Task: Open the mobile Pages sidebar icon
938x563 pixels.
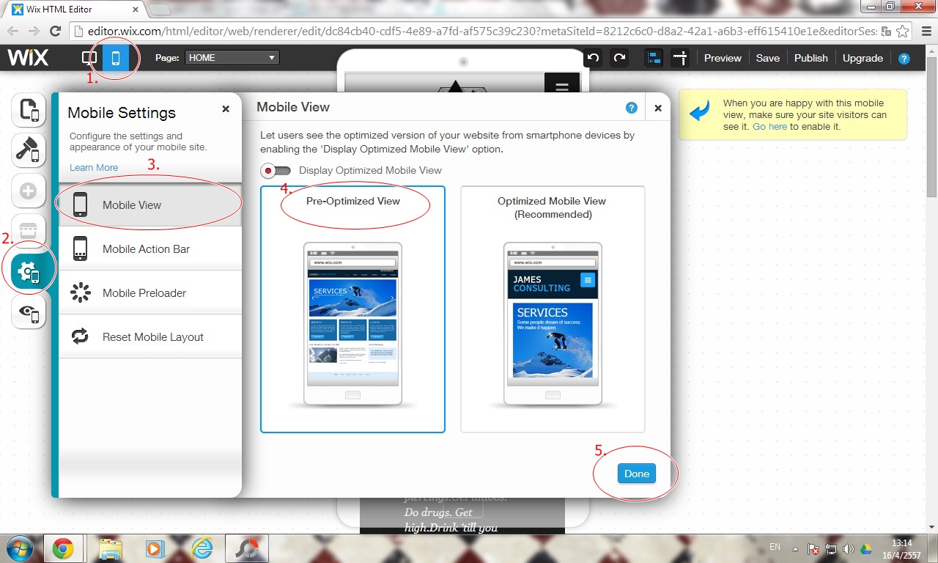Action: point(29,111)
